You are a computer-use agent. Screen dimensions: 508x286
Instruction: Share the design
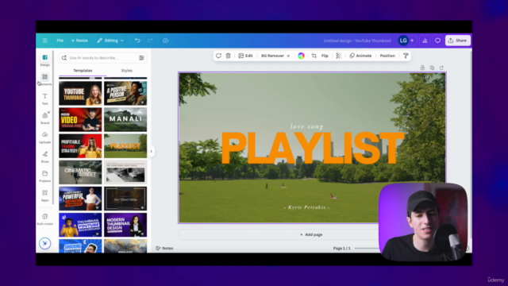[x=457, y=41]
